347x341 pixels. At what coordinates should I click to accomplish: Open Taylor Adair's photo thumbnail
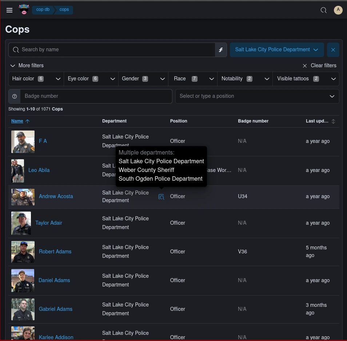tap(21, 223)
